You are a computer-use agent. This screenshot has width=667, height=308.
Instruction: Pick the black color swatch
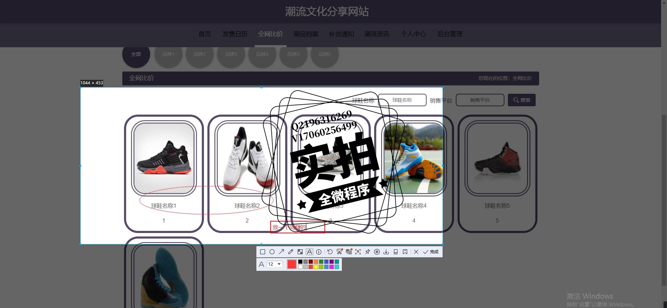point(300,262)
